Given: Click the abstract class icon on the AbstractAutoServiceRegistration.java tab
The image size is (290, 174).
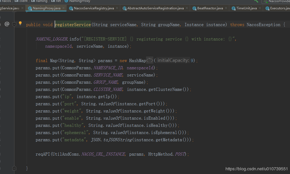Looking at the screenshot, I should (124, 8).
